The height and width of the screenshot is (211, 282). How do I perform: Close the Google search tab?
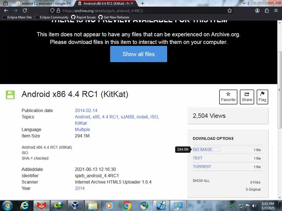(70, 3)
